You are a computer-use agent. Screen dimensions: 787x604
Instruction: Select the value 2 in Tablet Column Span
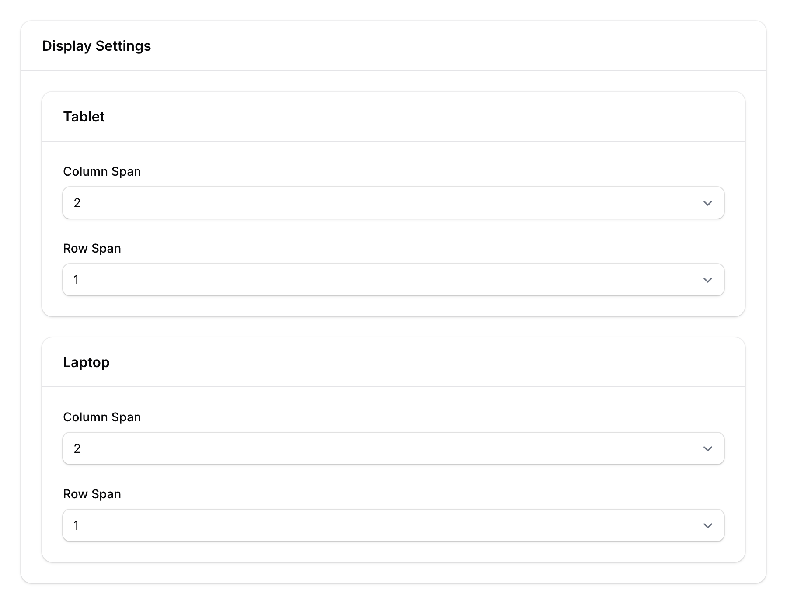coord(78,203)
